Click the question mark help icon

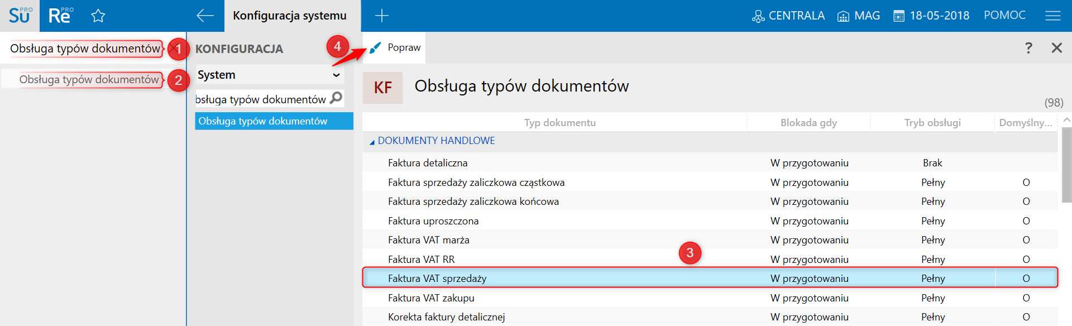click(1028, 48)
